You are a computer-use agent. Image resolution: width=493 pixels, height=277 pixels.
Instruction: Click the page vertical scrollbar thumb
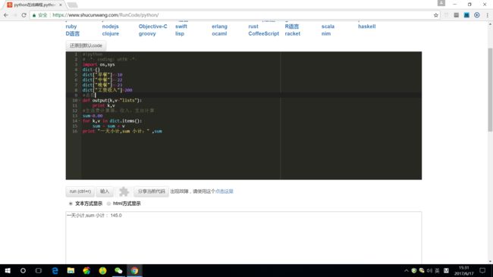(x=490, y=90)
